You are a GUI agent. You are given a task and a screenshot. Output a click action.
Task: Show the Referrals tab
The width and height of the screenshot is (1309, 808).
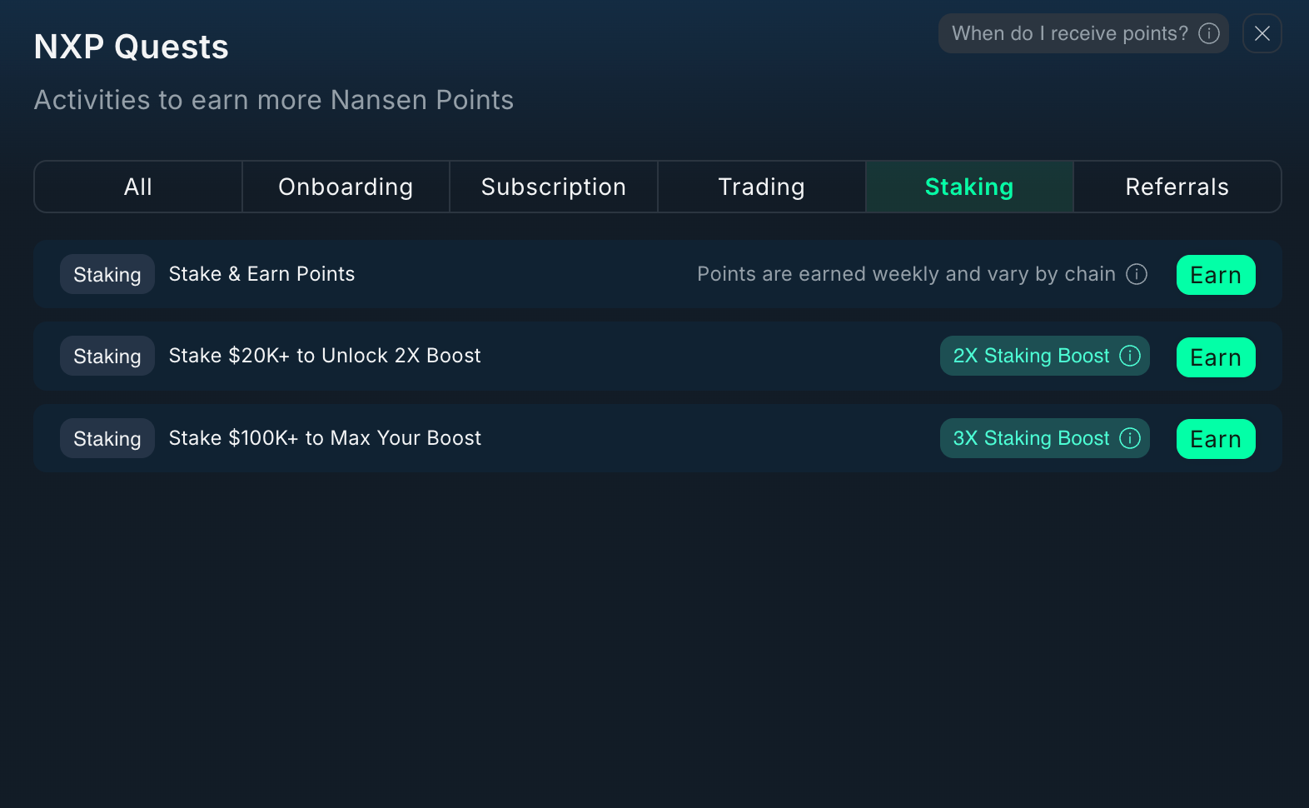1177,187
